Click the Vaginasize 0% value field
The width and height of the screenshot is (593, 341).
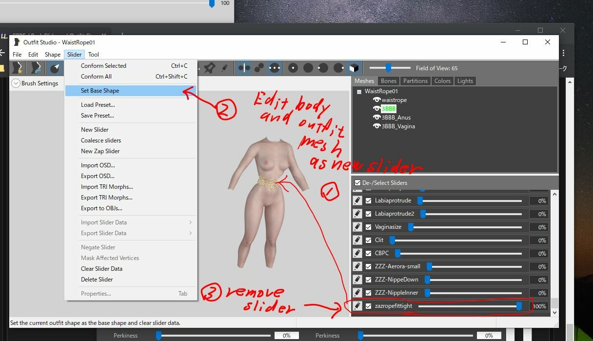[539, 227]
